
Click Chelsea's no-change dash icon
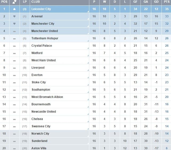[14, 119]
